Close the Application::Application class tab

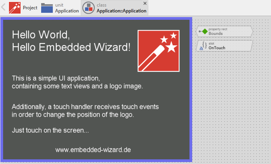145,3
